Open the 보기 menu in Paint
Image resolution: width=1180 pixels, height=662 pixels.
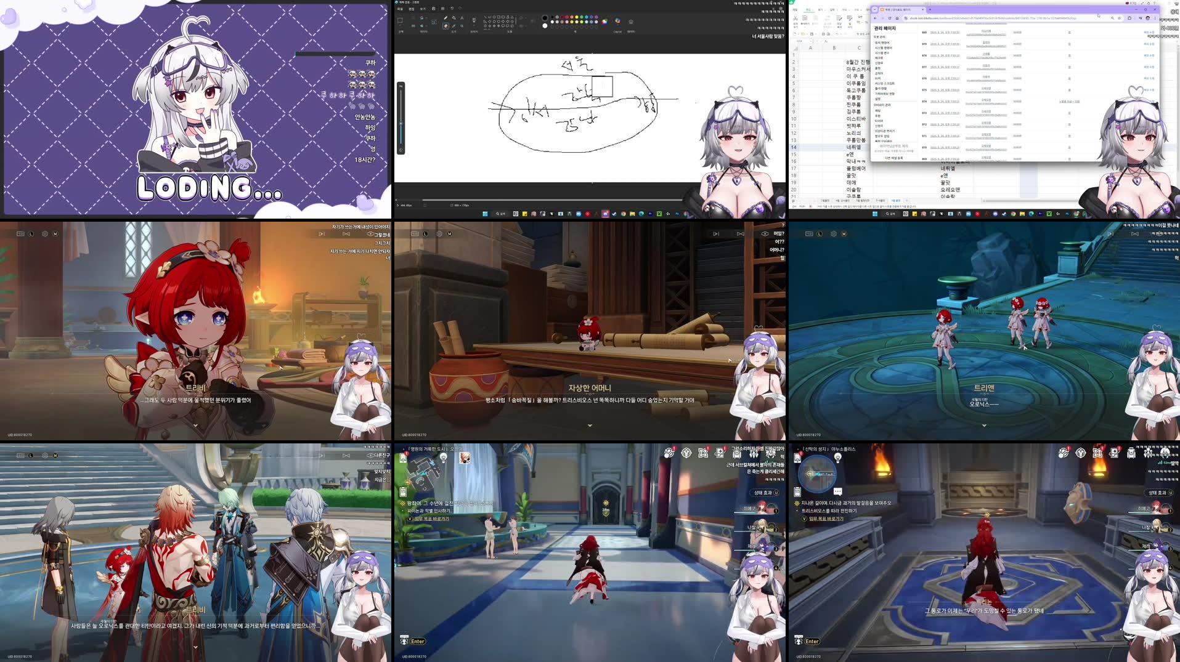tap(423, 9)
